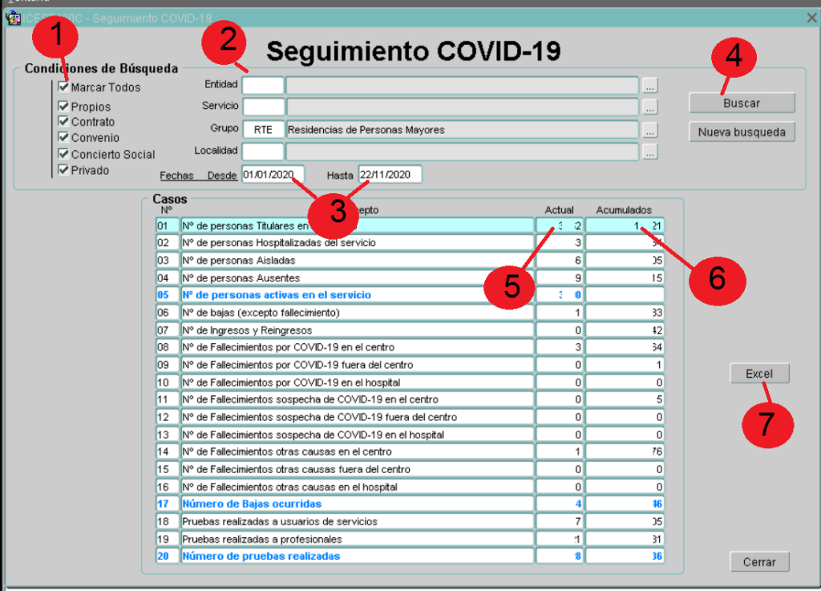821x591 pixels.
Task: Open the Localidad lookup list button
Action: pyautogui.click(x=650, y=151)
